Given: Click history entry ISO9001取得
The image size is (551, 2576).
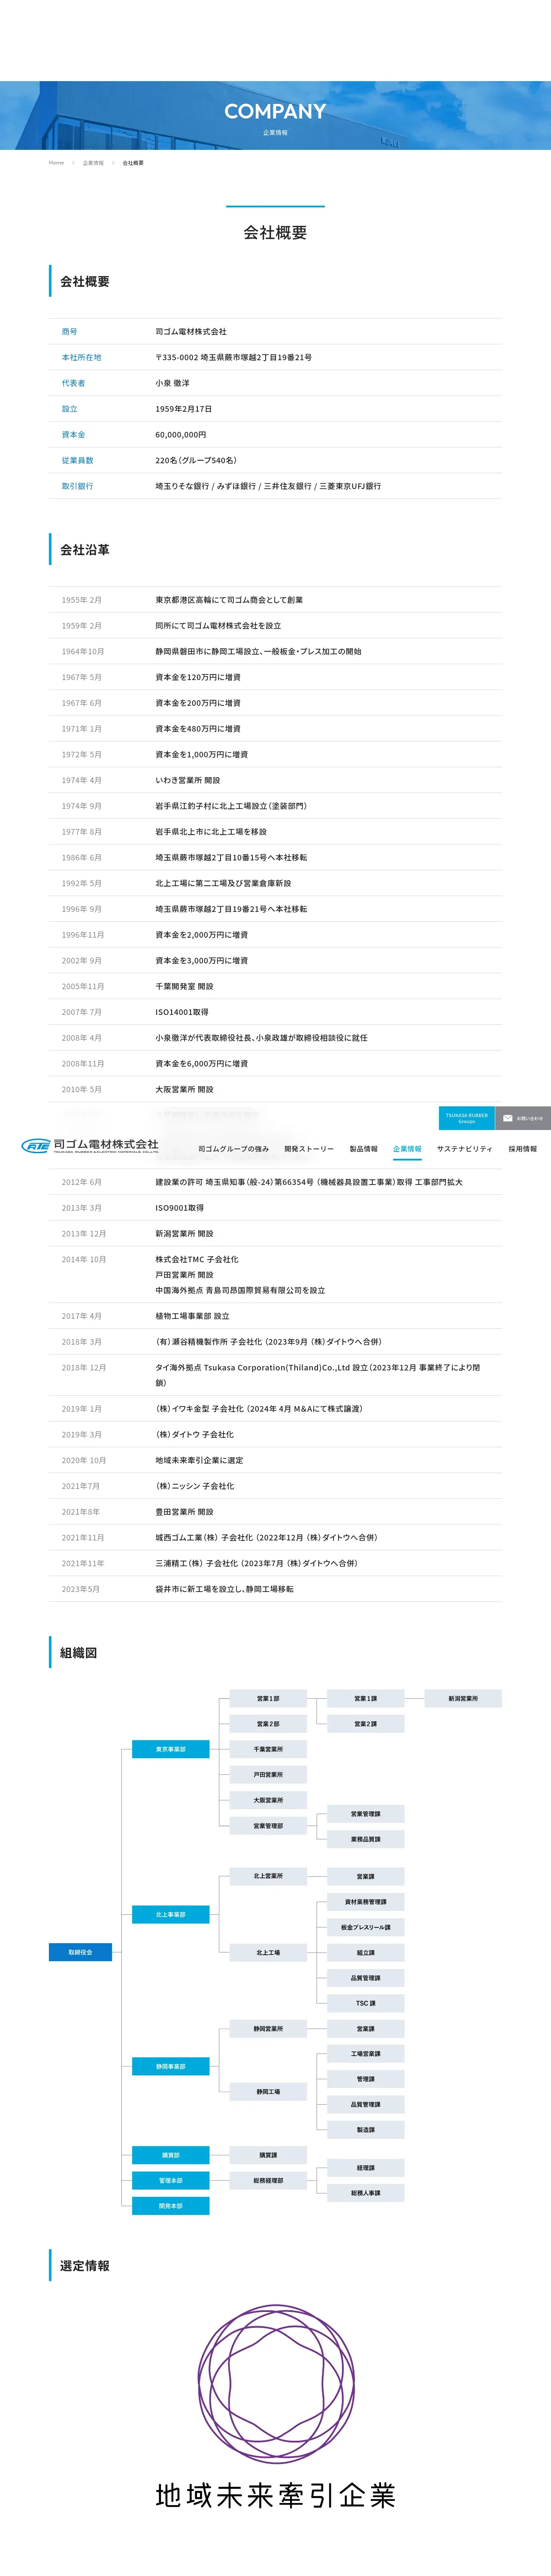Looking at the screenshot, I should [x=180, y=1208].
